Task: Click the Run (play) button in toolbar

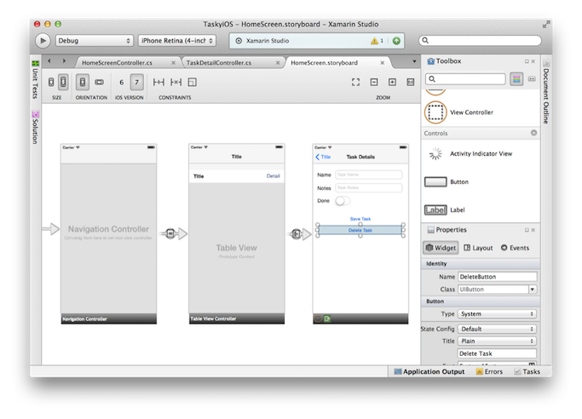Action: click(x=43, y=40)
